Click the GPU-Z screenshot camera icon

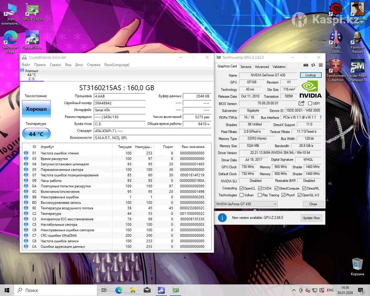[306, 65]
